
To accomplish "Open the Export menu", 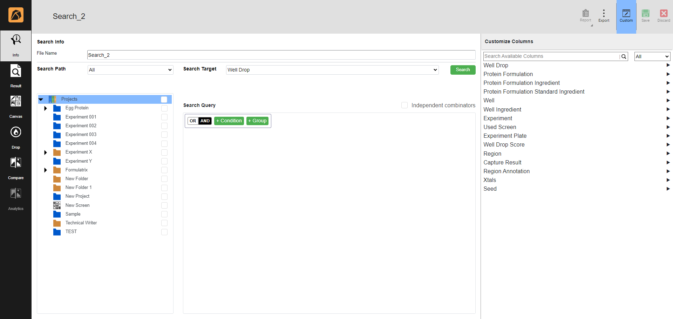I will pyautogui.click(x=604, y=14).
